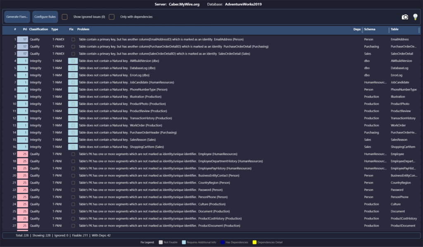Tick Fix checkbox for AWBuildVersion (dbo)
This screenshot has width=423, height=247.
(x=73, y=61)
